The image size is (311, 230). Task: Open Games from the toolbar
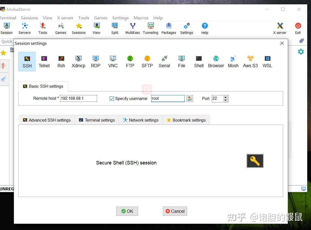click(x=61, y=29)
